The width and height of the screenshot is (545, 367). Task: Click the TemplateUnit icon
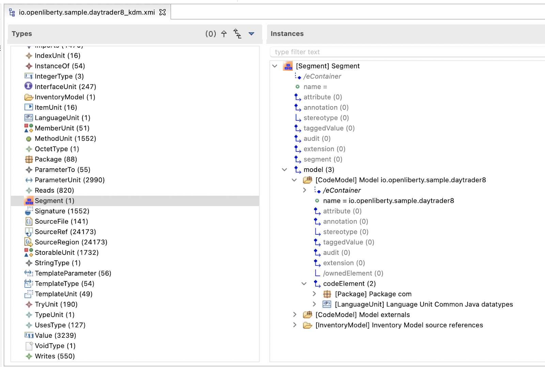[29, 294]
